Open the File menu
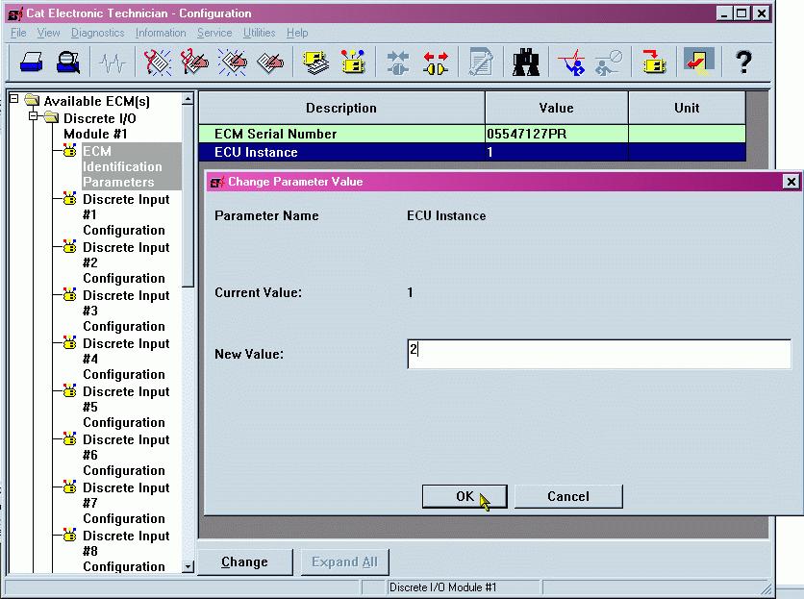This screenshot has width=804, height=599. [18, 33]
